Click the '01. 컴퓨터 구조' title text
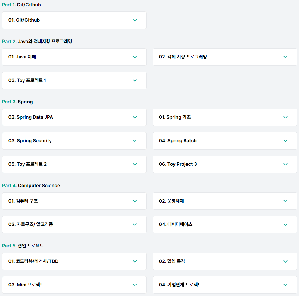Screen dimensions: 299x296 coord(23,201)
